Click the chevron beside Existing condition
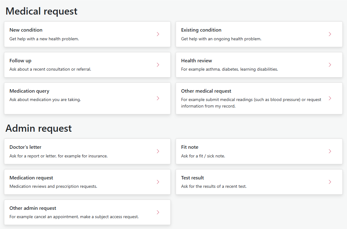The width and height of the screenshot is (347, 229). [330, 34]
